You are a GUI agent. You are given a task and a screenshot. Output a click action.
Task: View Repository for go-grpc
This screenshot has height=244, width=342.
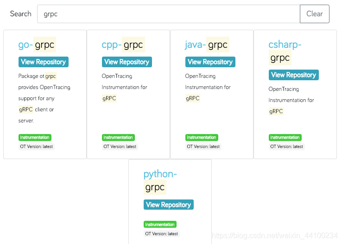point(44,62)
